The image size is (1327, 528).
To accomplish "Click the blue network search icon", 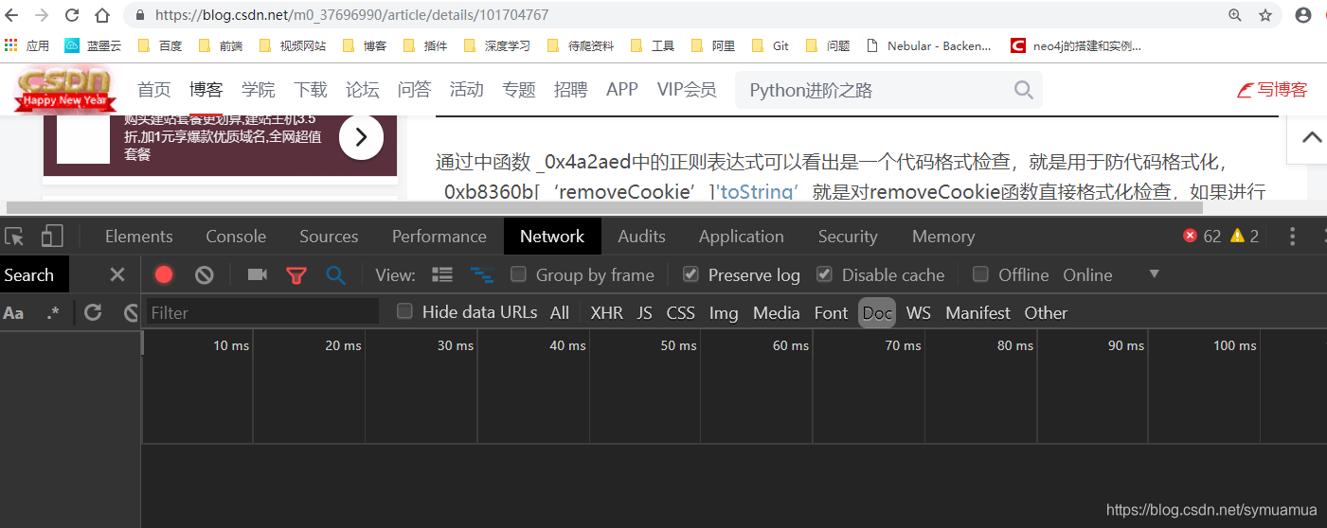I will [335, 274].
